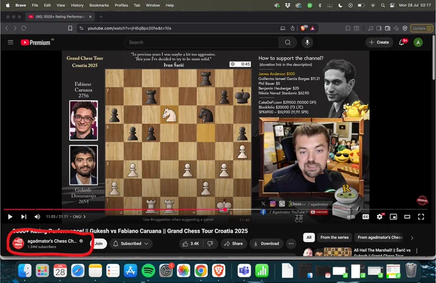Open agadmator's channel avatar
The width and height of the screenshot is (436, 283).
coord(19,243)
